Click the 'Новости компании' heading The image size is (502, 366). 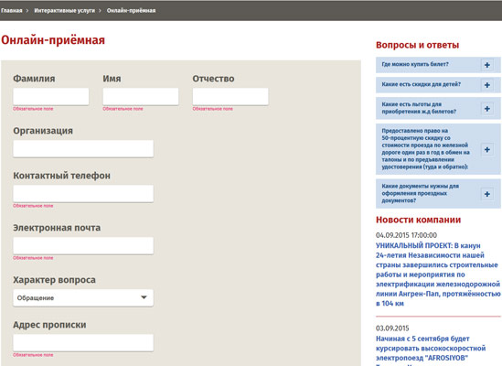418,220
